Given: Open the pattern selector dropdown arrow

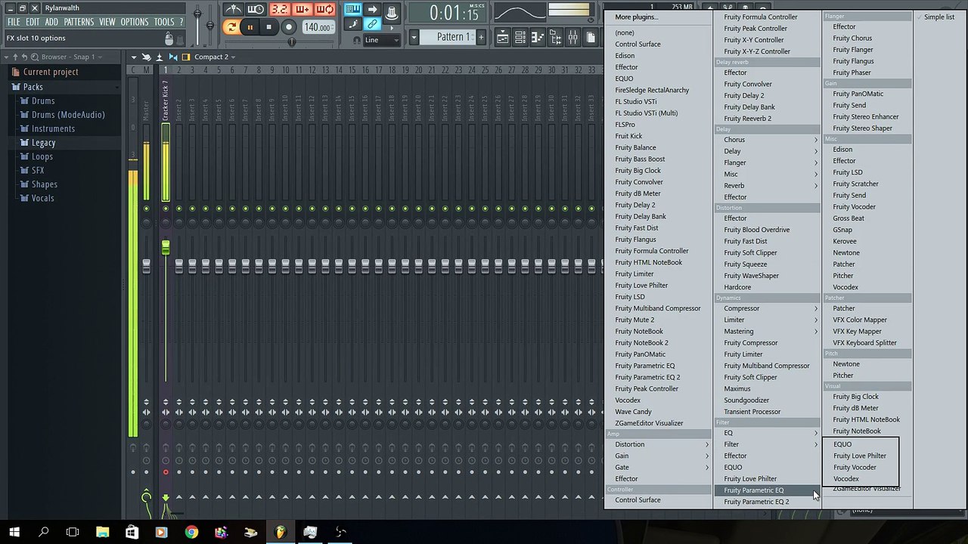Looking at the screenshot, I should coord(414,37).
